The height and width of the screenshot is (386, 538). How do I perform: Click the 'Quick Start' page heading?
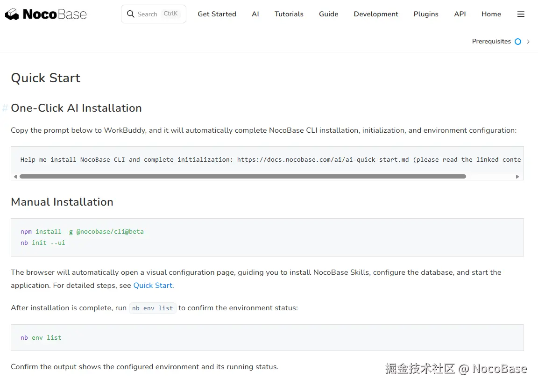46,78
